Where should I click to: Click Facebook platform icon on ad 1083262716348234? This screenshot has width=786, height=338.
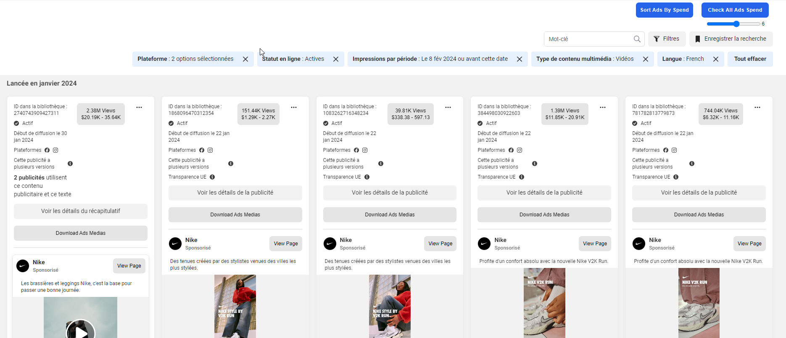(x=356, y=150)
